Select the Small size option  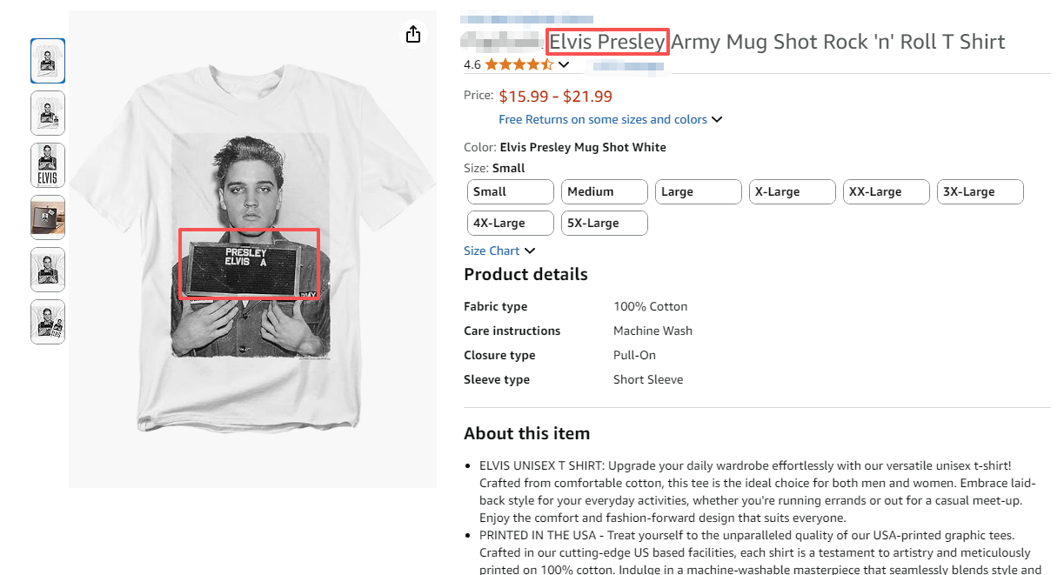pos(510,191)
